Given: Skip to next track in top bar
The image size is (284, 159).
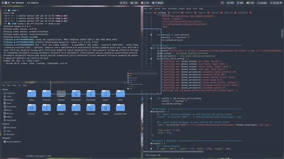Looking at the screenshot, I should pos(8,3).
